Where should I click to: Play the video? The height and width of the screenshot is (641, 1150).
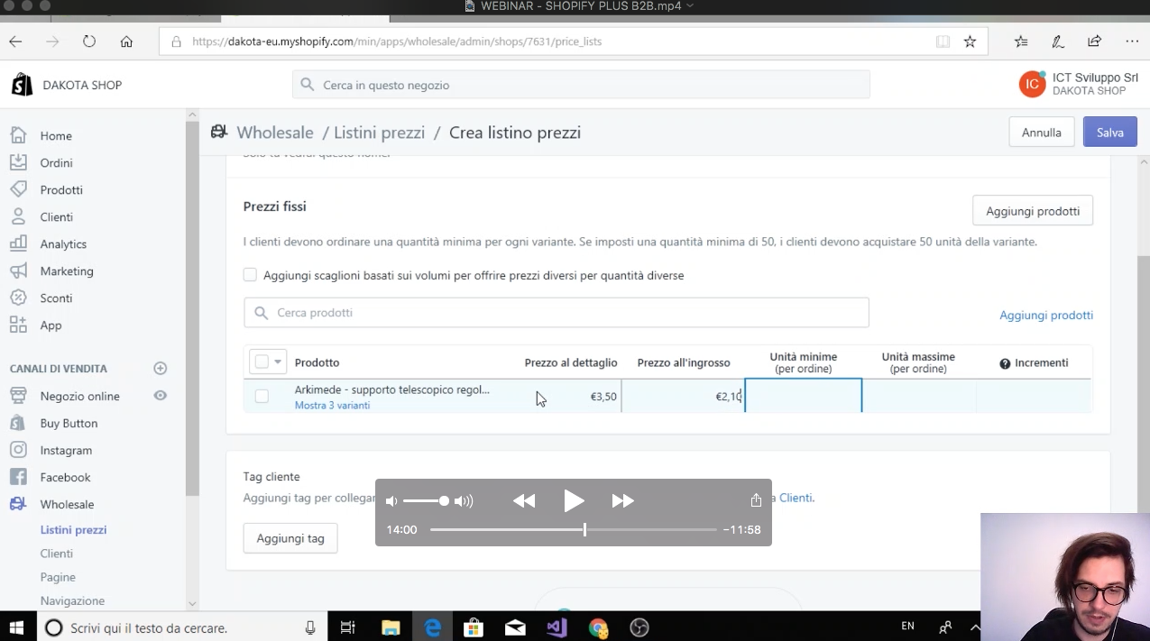point(574,500)
